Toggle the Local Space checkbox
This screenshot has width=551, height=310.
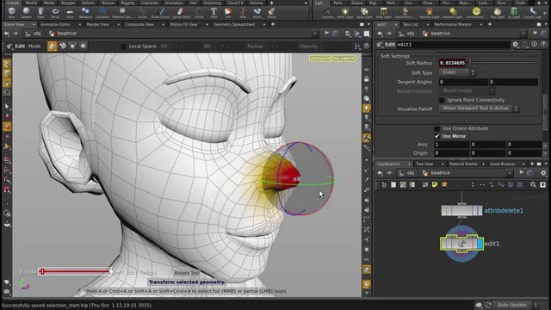pos(123,46)
